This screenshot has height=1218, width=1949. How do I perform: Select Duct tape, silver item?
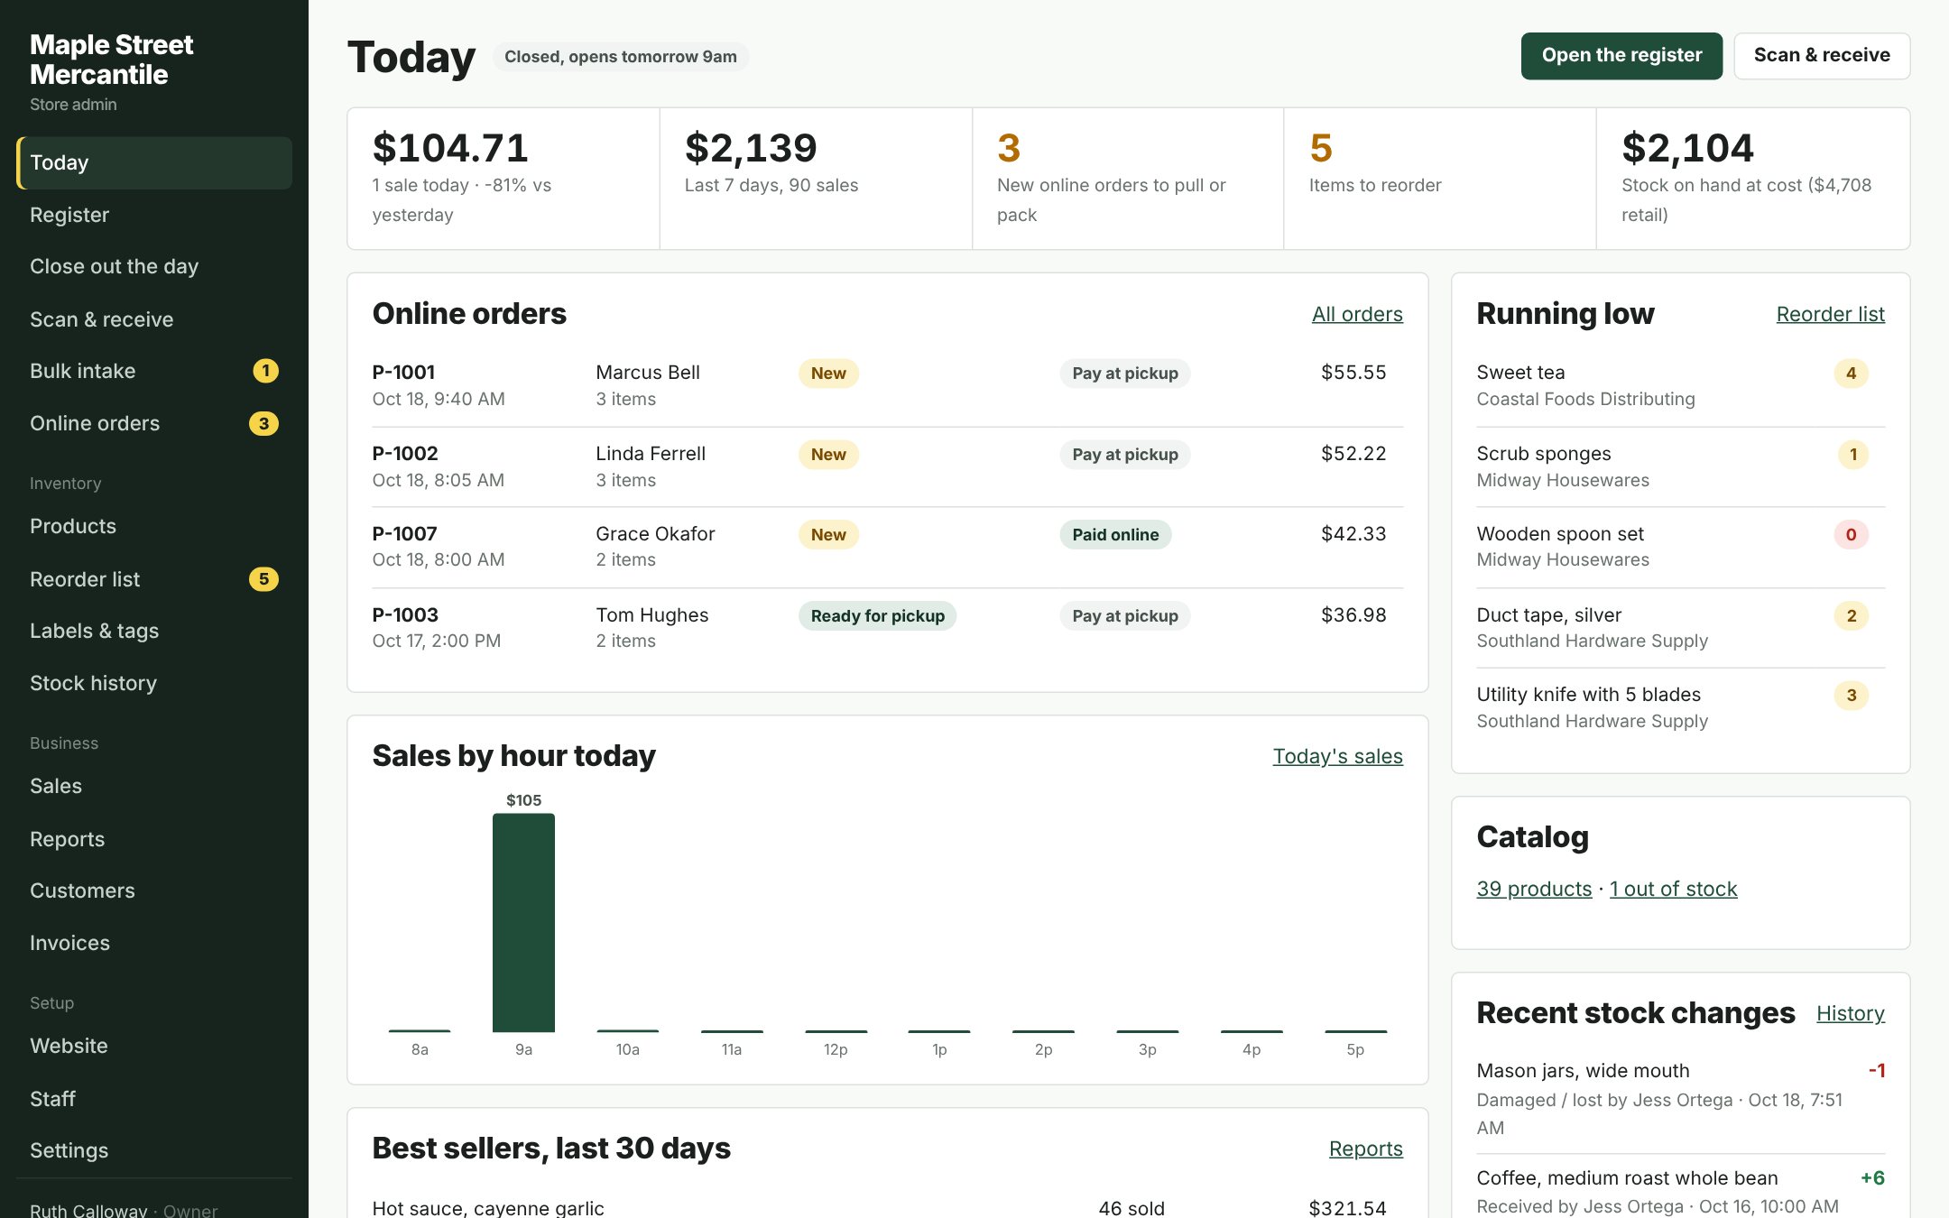click(x=1680, y=628)
